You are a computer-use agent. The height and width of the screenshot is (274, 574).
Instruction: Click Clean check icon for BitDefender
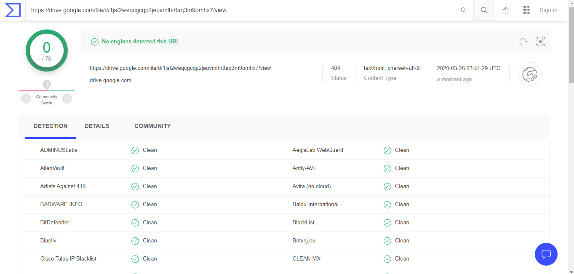tap(135, 223)
